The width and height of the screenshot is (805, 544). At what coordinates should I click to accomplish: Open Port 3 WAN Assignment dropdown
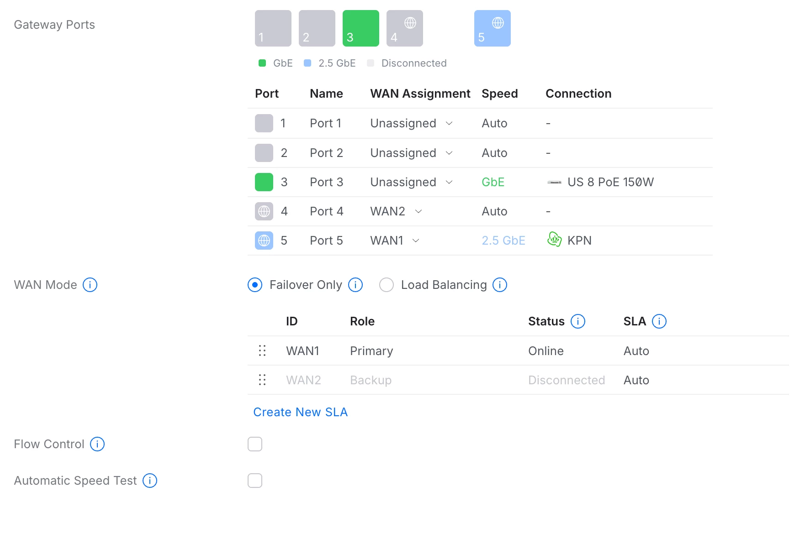point(412,182)
